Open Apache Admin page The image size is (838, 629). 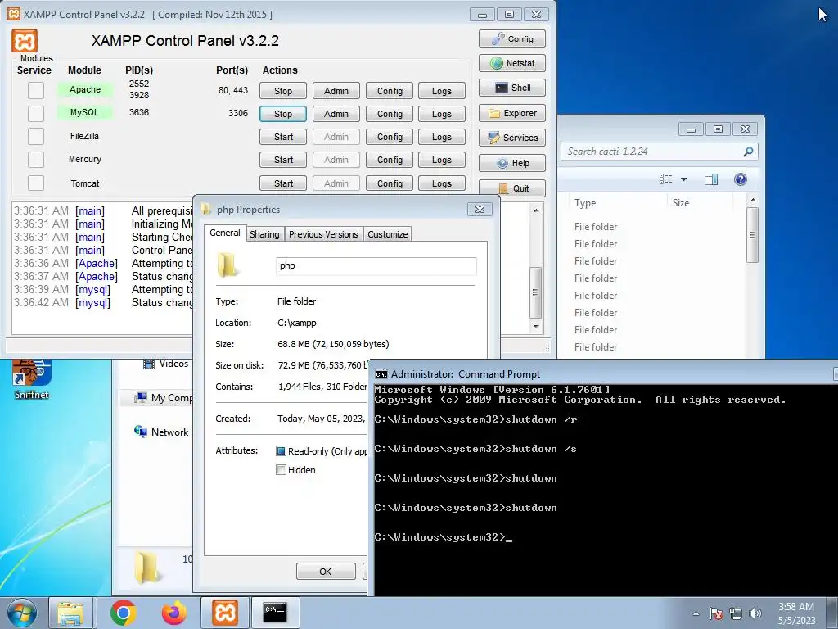click(336, 91)
